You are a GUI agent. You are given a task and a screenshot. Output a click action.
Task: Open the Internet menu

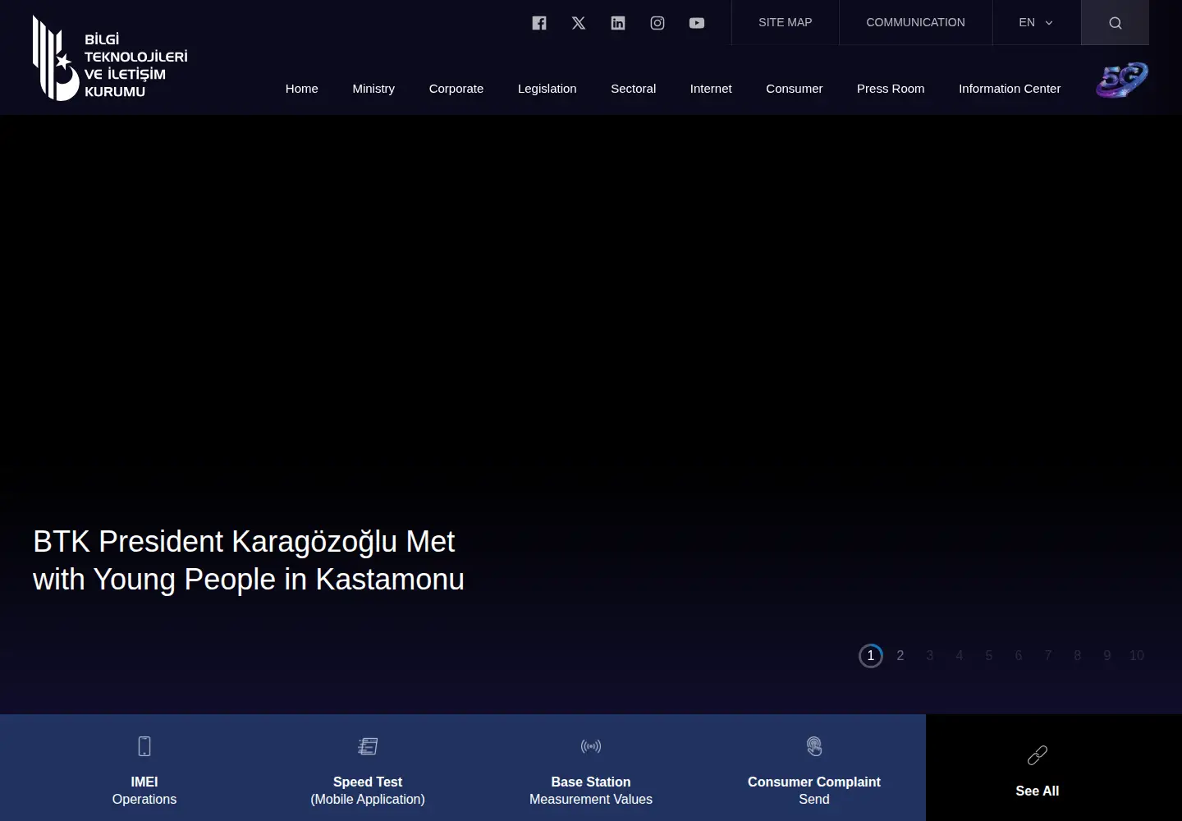point(711,89)
